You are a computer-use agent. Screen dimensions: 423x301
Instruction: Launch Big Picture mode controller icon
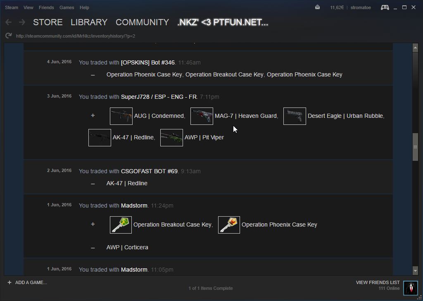point(385,7)
